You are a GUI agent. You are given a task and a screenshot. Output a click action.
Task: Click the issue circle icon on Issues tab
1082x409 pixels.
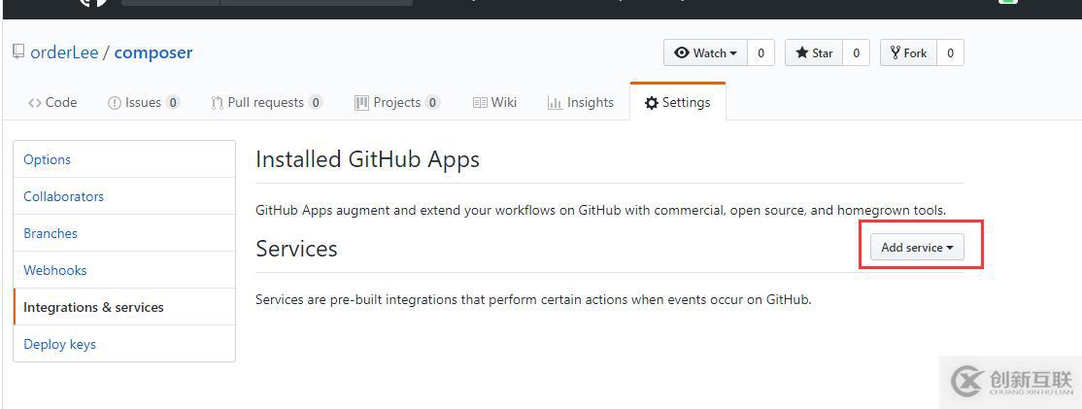point(115,103)
